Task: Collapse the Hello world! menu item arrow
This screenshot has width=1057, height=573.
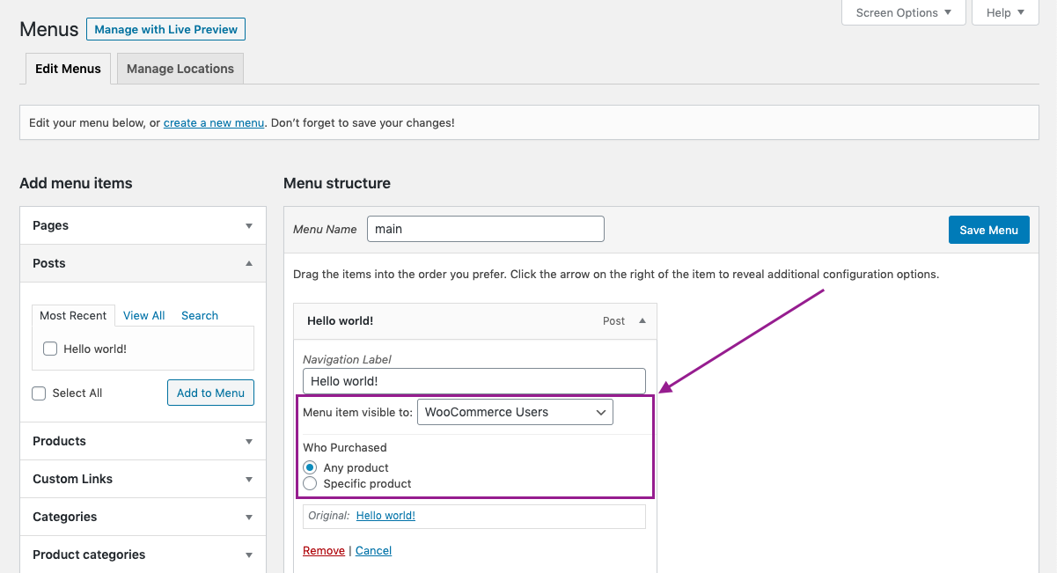Action: coord(642,321)
